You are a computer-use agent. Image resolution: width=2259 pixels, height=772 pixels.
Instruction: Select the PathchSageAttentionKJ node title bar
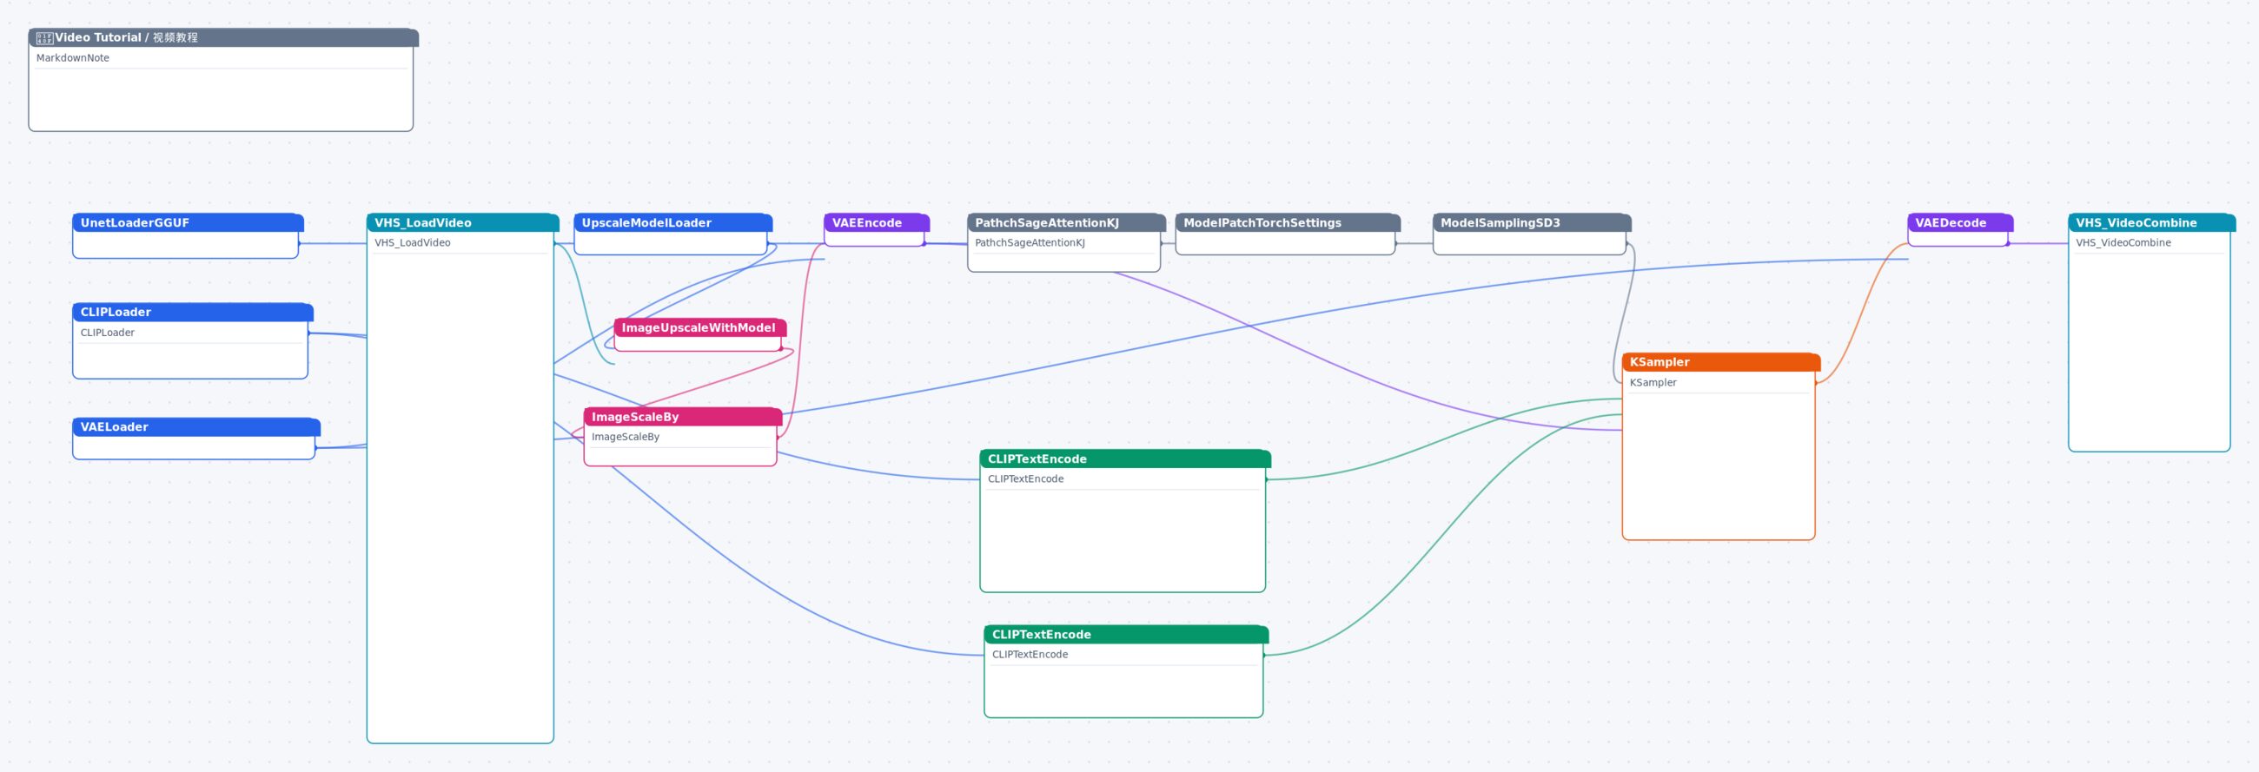(x=1066, y=222)
